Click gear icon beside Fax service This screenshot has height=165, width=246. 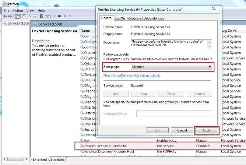[x=82, y=140]
